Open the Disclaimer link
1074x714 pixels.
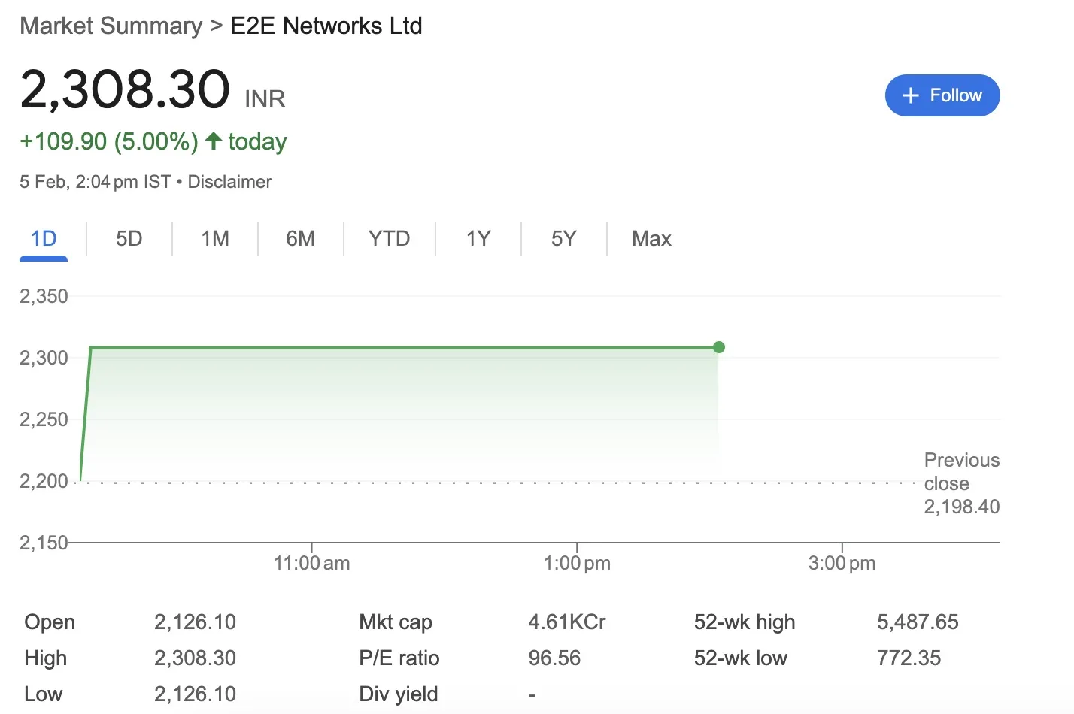point(229,182)
